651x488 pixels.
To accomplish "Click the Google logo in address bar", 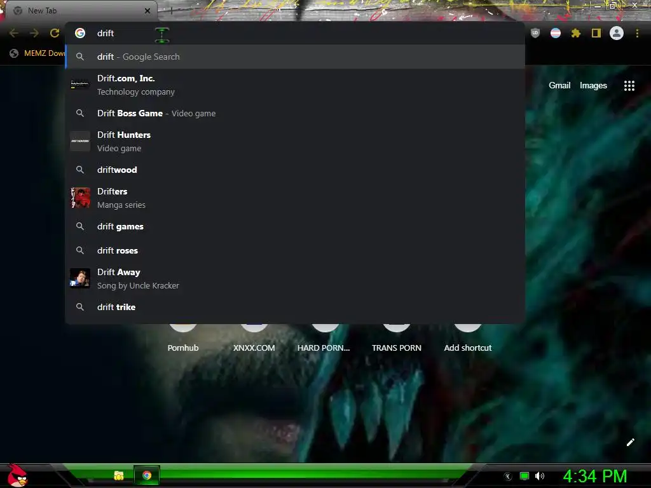I will click(80, 33).
